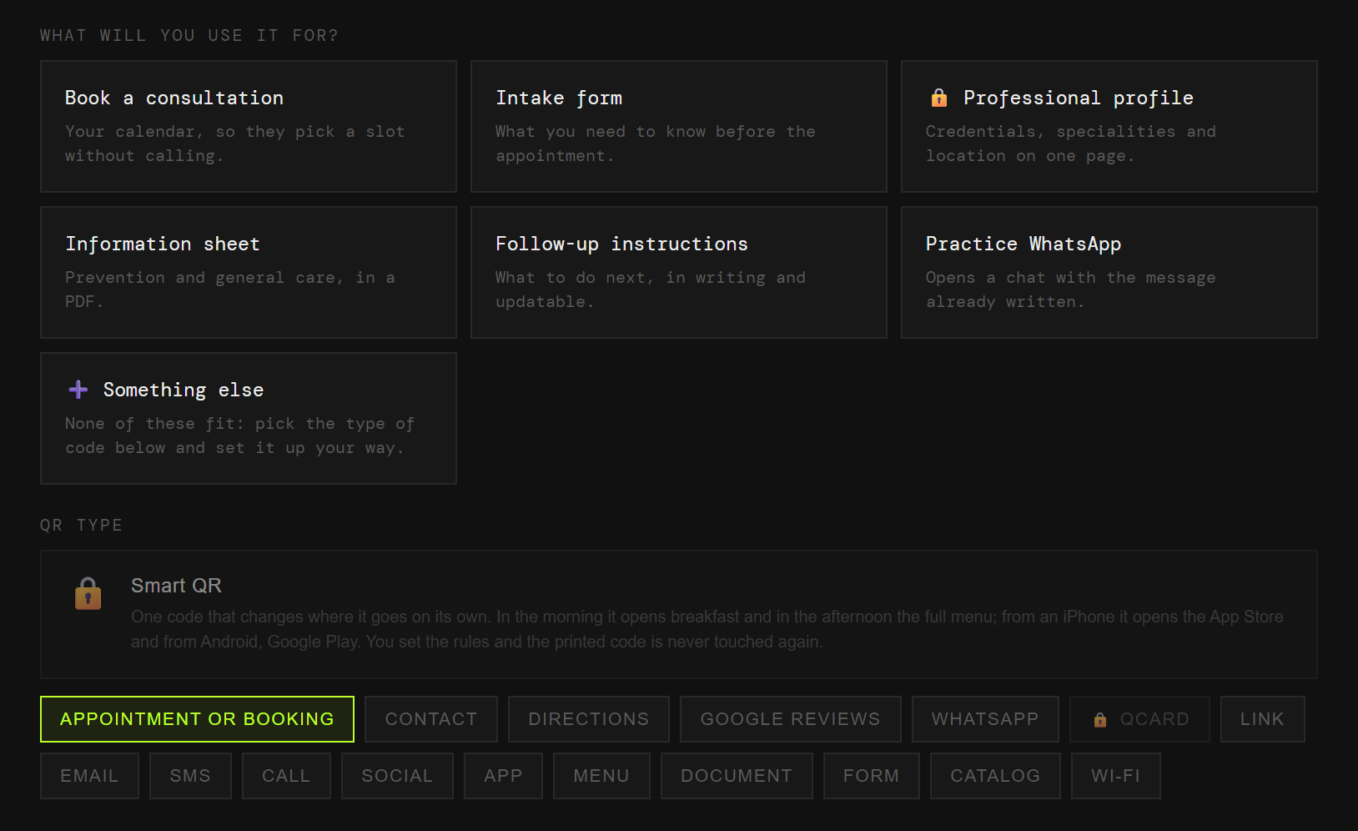This screenshot has width=1358, height=831.
Task: Click the 'None of these fit' description
Action: point(240,436)
